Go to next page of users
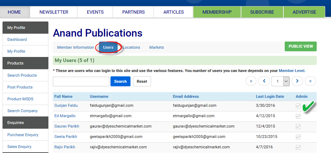Image resolution: width=331 pixels, height=153 pixels. pos(297,81)
